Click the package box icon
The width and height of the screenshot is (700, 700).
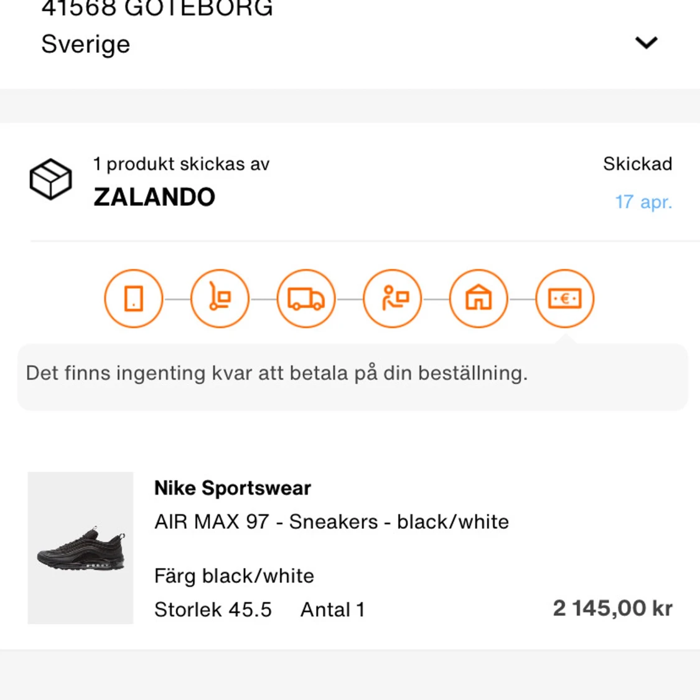(x=51, y=179)
